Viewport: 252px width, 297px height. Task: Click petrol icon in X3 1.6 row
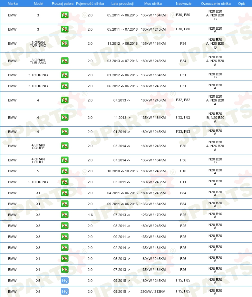click(x=64, y=215)
